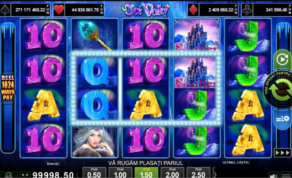Click the clubs jackpot icon

247,10
